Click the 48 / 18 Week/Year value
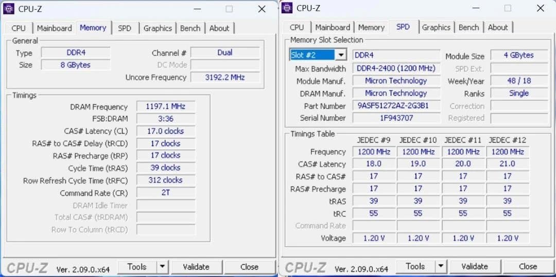 (x=519, y=81)
